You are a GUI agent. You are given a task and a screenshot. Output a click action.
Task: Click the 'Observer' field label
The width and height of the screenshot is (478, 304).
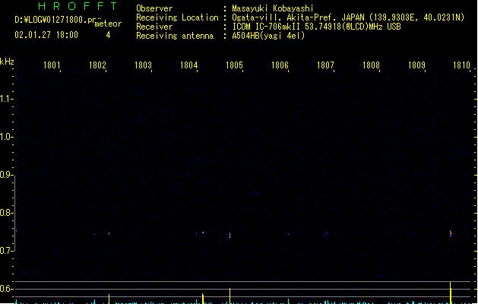click(154, 8)
